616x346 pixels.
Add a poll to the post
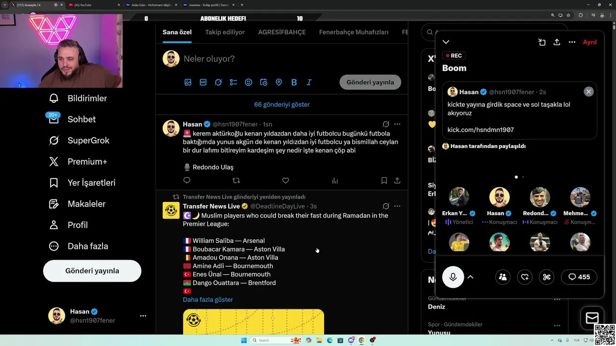point(233,82)
